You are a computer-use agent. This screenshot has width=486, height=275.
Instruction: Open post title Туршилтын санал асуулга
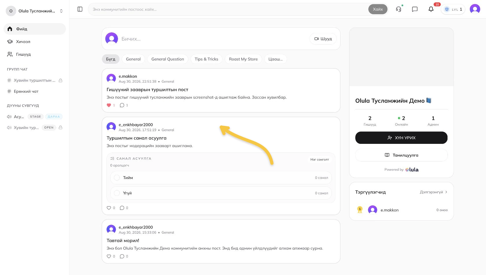[137, 138]
